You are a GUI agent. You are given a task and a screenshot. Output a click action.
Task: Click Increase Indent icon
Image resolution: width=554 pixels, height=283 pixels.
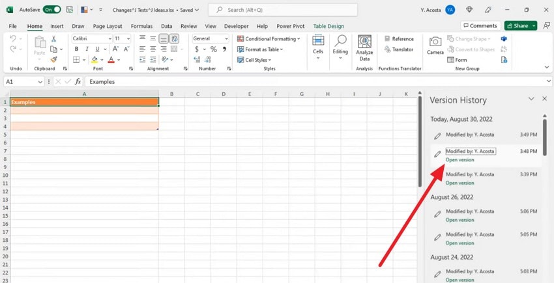click(153, 60)
